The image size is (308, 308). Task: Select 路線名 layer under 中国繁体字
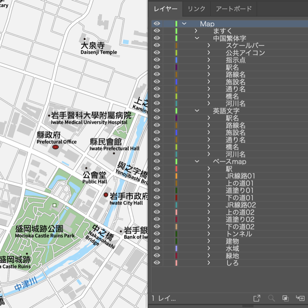[x=235, y=74]
